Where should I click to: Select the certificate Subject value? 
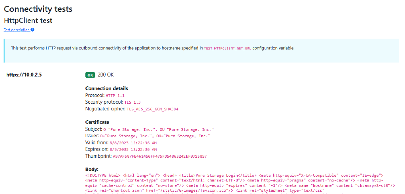click(x=159, y=129)
